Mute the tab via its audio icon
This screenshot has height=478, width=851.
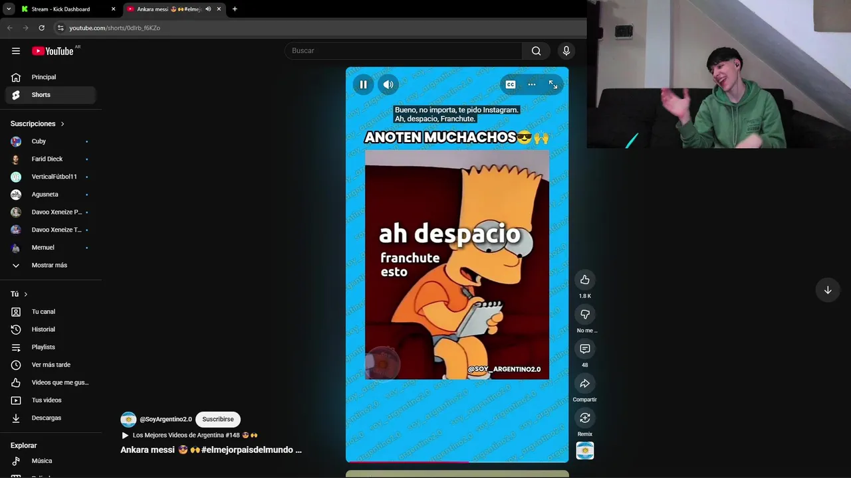click(x=208, y=9)
